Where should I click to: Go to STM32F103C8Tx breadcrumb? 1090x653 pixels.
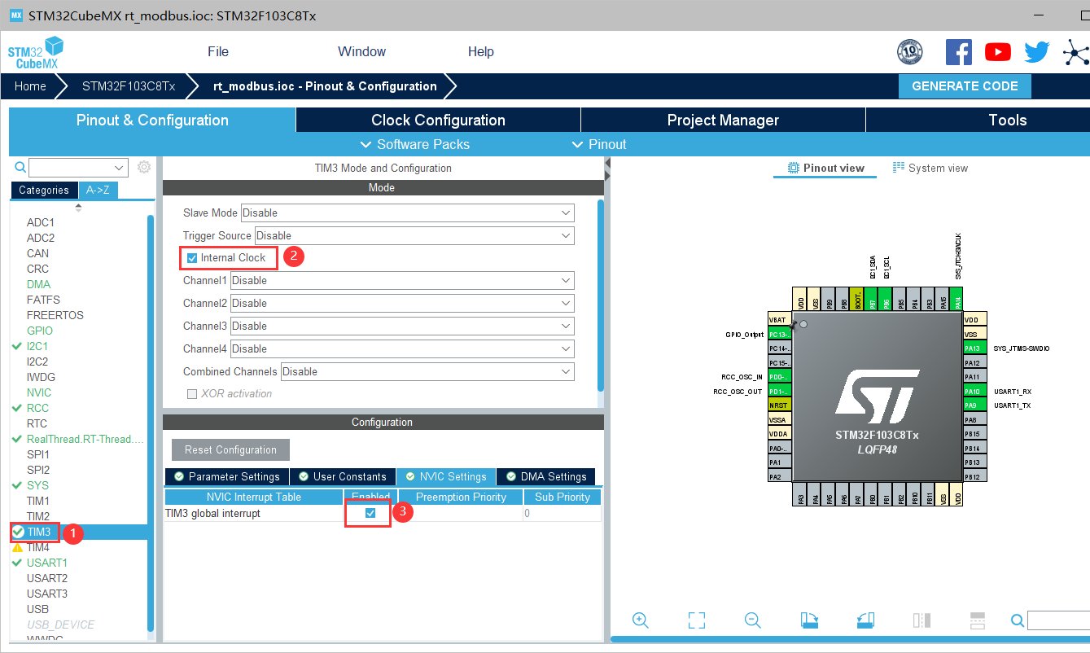[129, 86]
